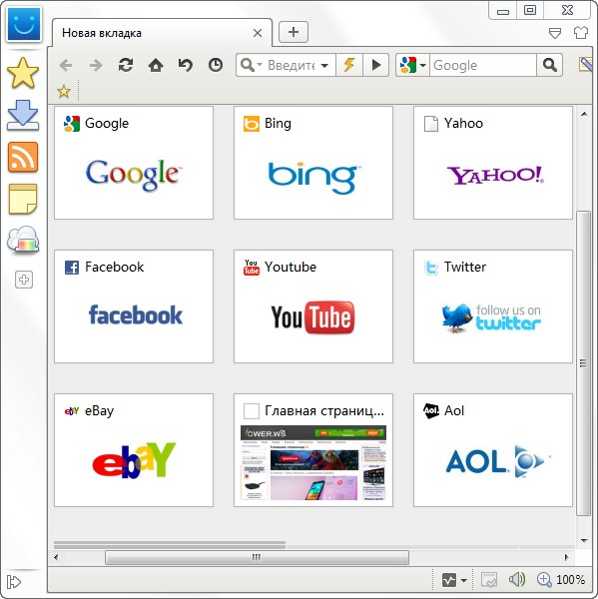The image size is (598, 599).
Task: Collapse the sidebar with bottom-left toggle
Action: (x=14, y=582)
